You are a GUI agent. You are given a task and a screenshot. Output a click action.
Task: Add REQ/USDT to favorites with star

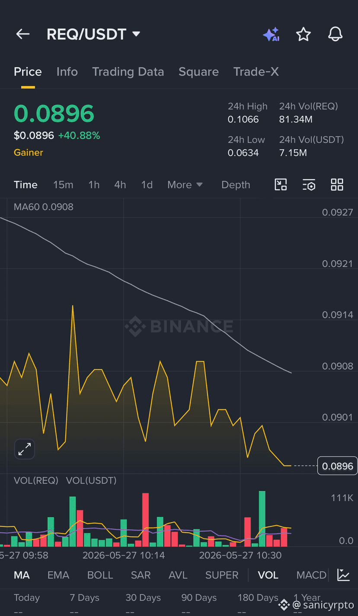click(x=304, y=34)
